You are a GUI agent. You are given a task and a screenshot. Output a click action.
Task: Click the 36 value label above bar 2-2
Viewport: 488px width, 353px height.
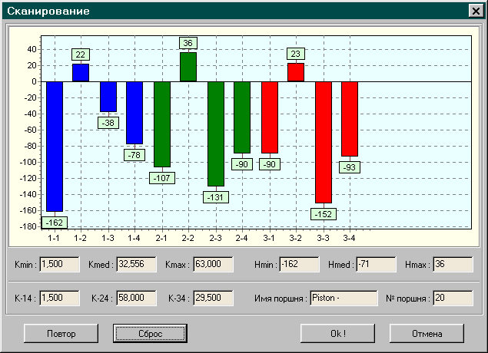click(188, 43)
